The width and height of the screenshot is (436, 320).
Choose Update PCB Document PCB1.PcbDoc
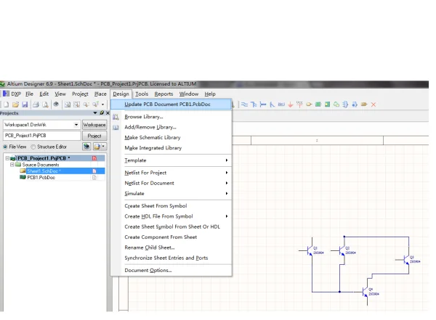tap(171, 104)
